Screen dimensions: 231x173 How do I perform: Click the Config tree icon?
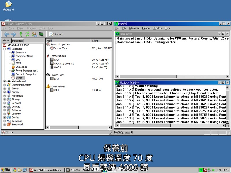point(9,117)
